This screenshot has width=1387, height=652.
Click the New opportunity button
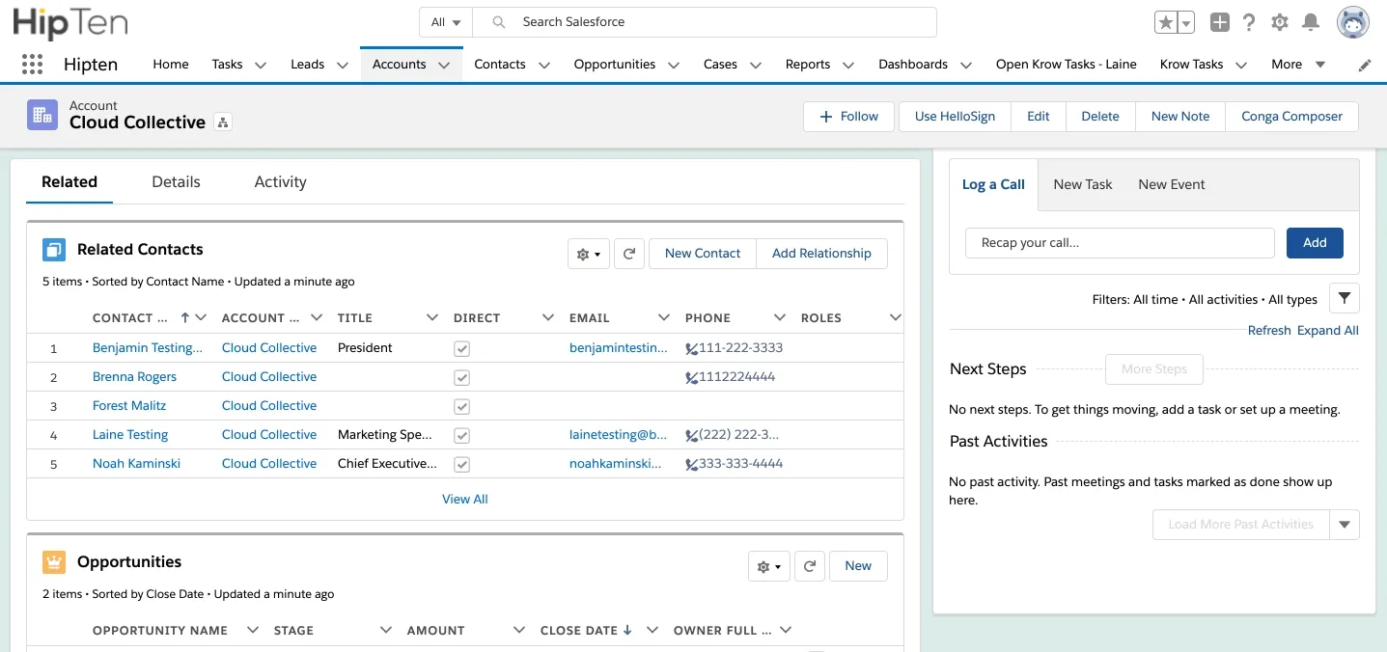pos(858,566)
